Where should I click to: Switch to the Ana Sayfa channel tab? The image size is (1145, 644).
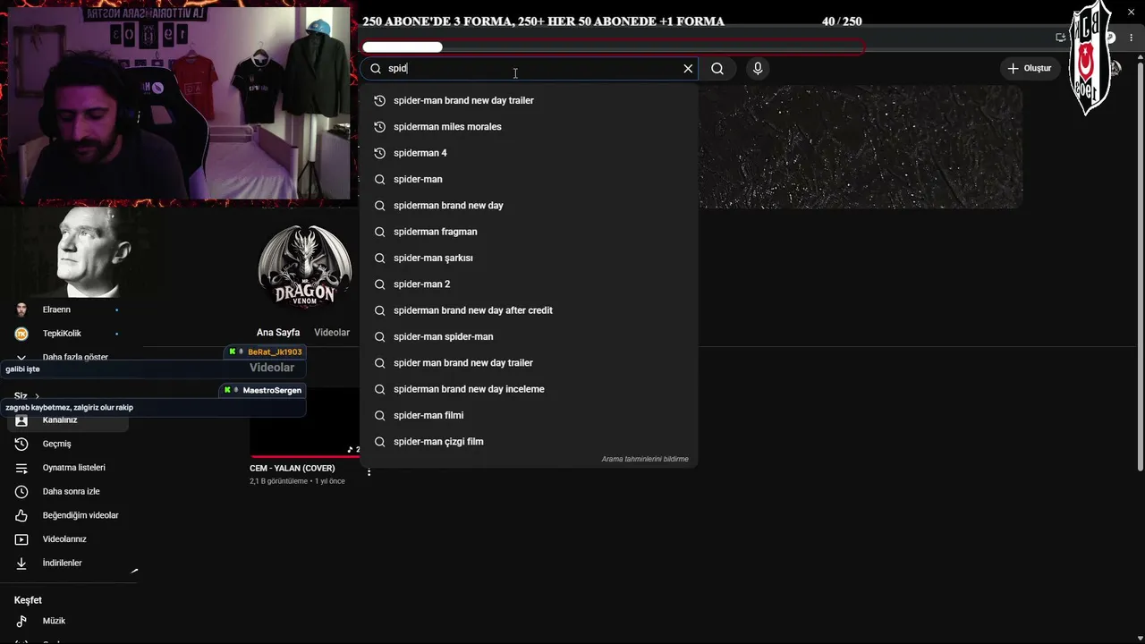(278, 333)
